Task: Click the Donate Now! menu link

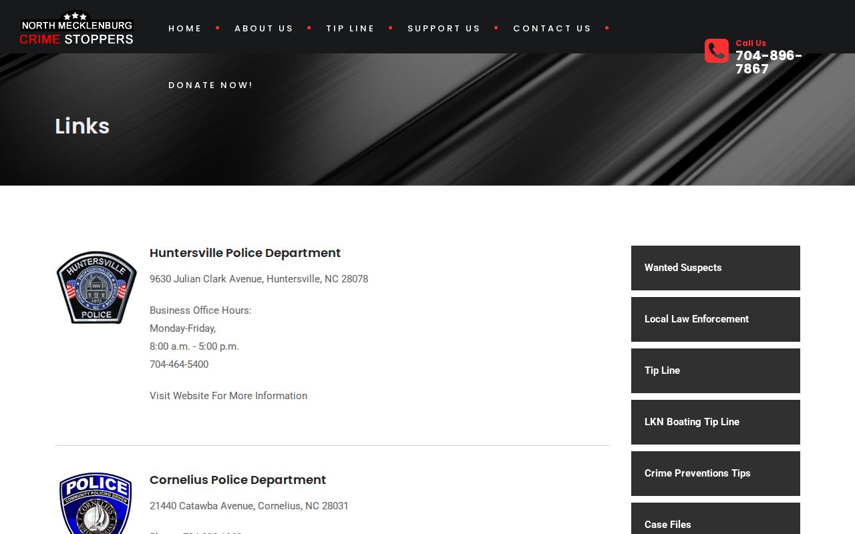Action: (210, 85)
